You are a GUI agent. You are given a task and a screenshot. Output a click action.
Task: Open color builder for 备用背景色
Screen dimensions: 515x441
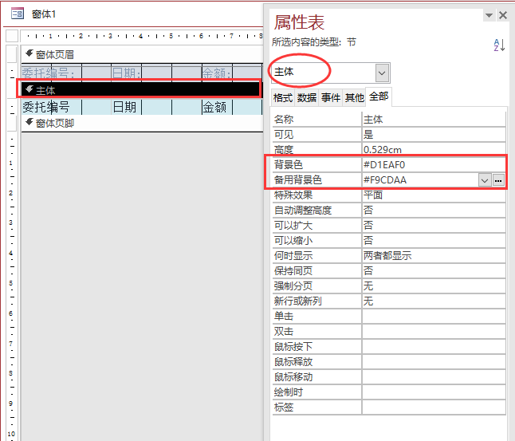click(498, 180)
